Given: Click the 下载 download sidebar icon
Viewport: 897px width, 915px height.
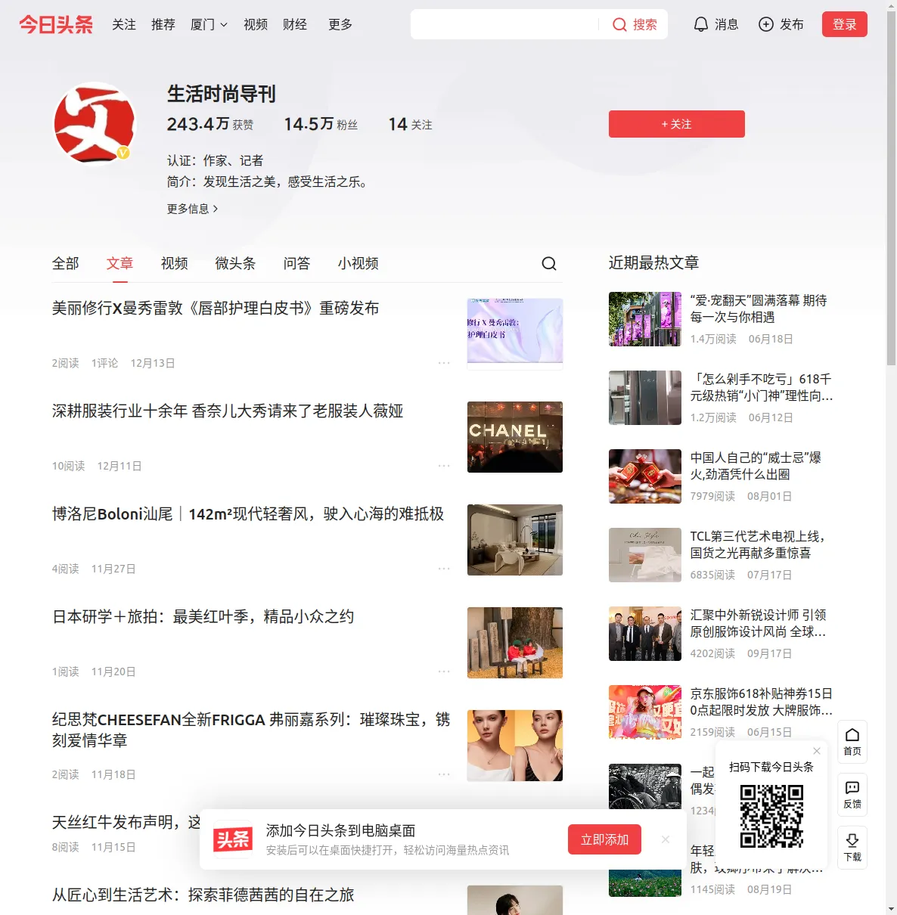Looking at the screenshot, I should coord(852,848).
